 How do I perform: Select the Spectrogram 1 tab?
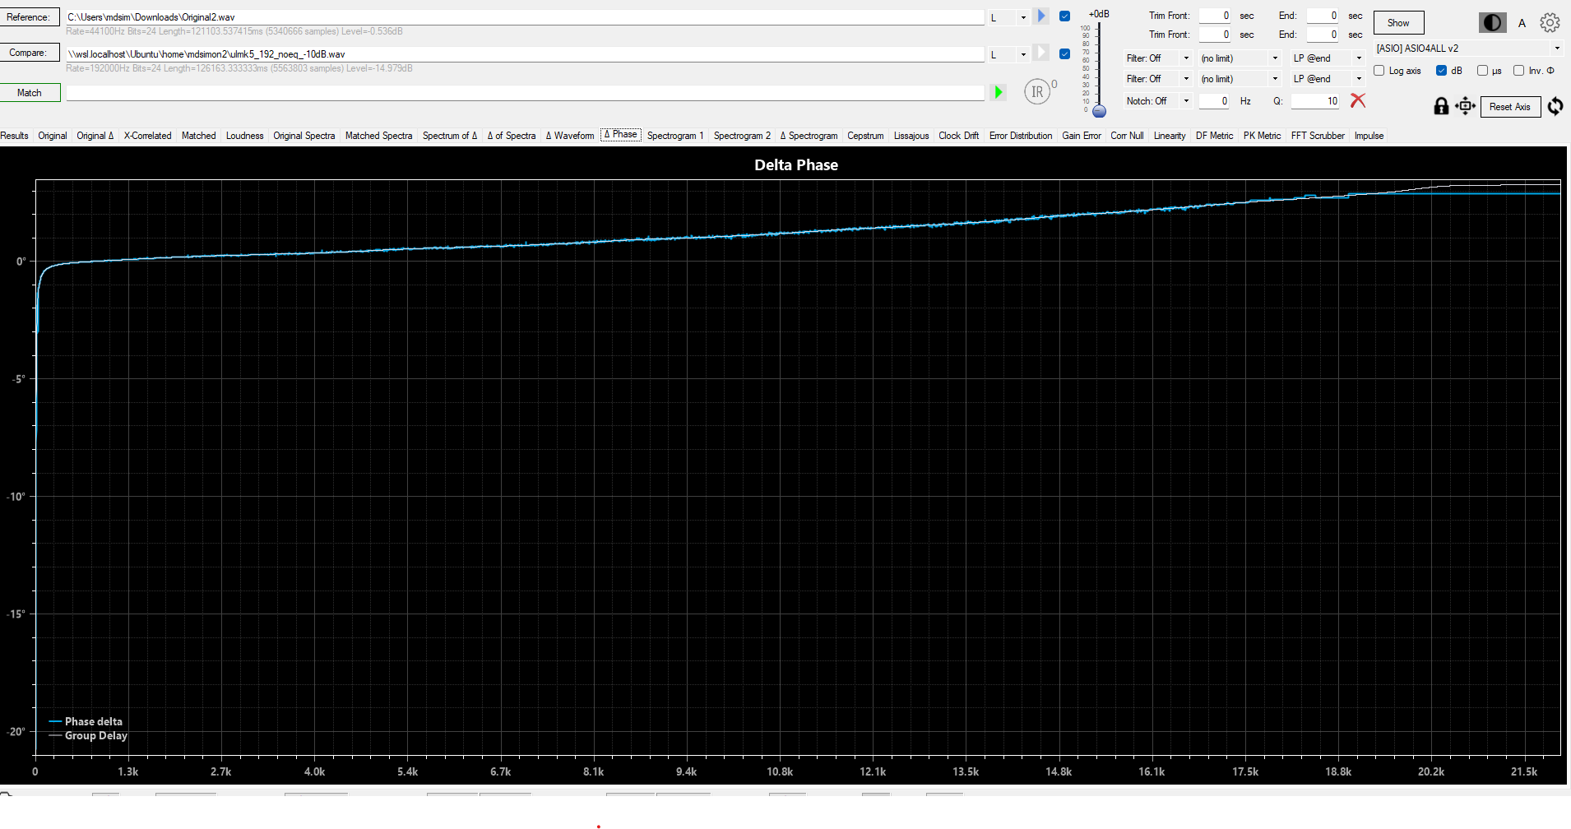[x=674, y=136]
